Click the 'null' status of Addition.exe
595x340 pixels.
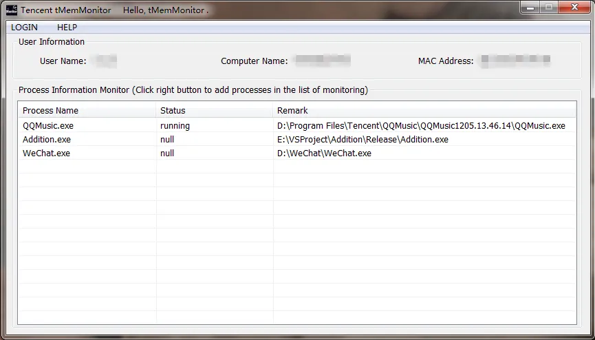[167, 140]
